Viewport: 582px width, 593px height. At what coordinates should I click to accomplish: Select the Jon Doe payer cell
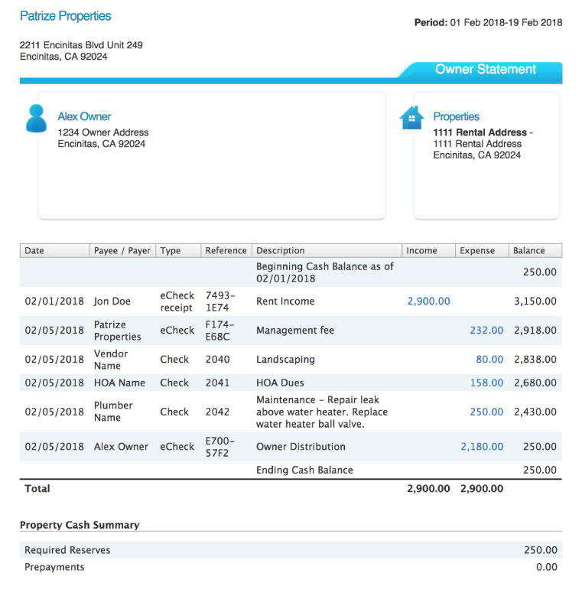pos(112,301)
